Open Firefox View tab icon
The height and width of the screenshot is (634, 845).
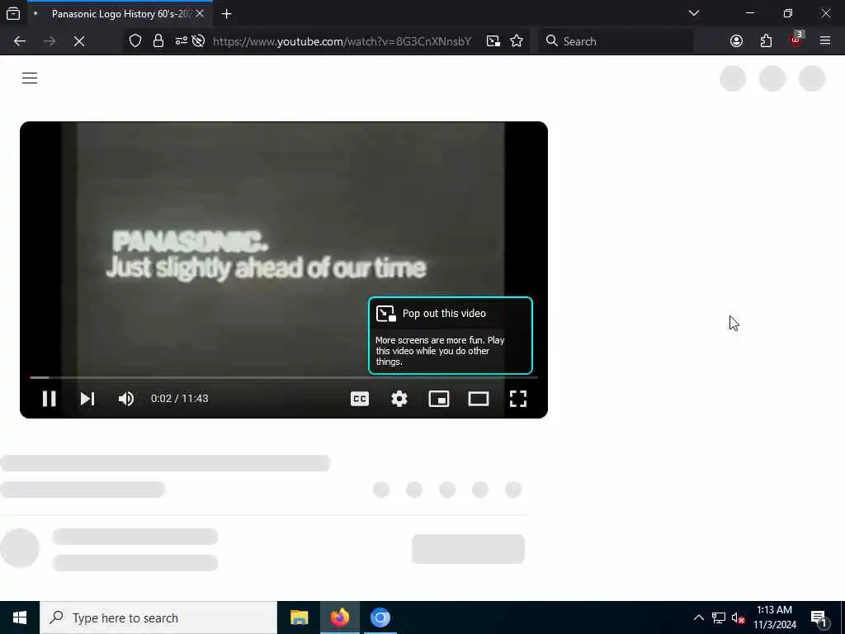coord(13,13)
